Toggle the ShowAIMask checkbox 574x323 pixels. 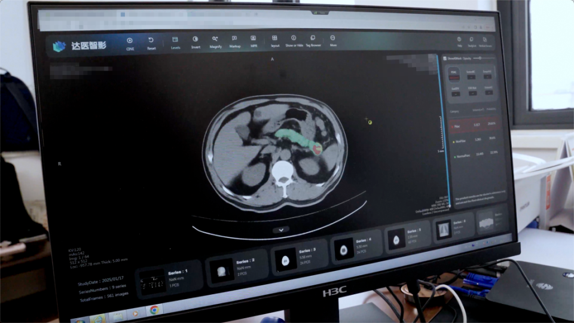(x=445, y=59)
